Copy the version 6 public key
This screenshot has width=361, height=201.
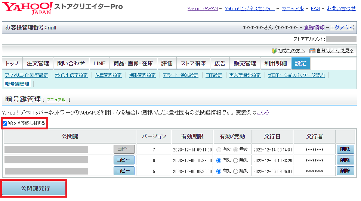[x=124, y=160]
